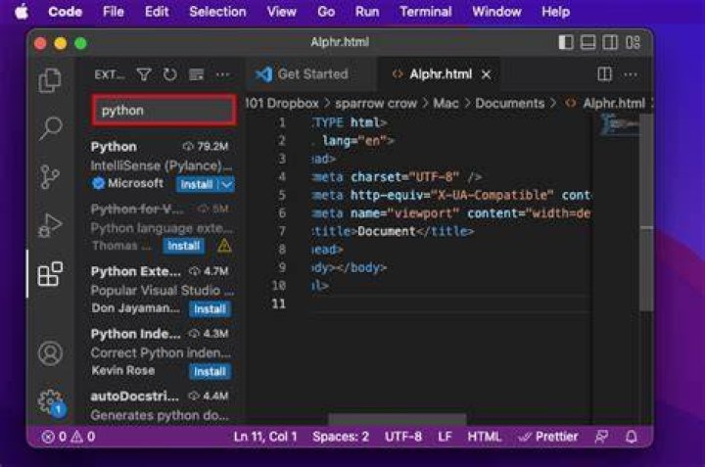Open the Code menu
Image resolution: width=705 pixels, height=467 pixels.
click(66, 11)
